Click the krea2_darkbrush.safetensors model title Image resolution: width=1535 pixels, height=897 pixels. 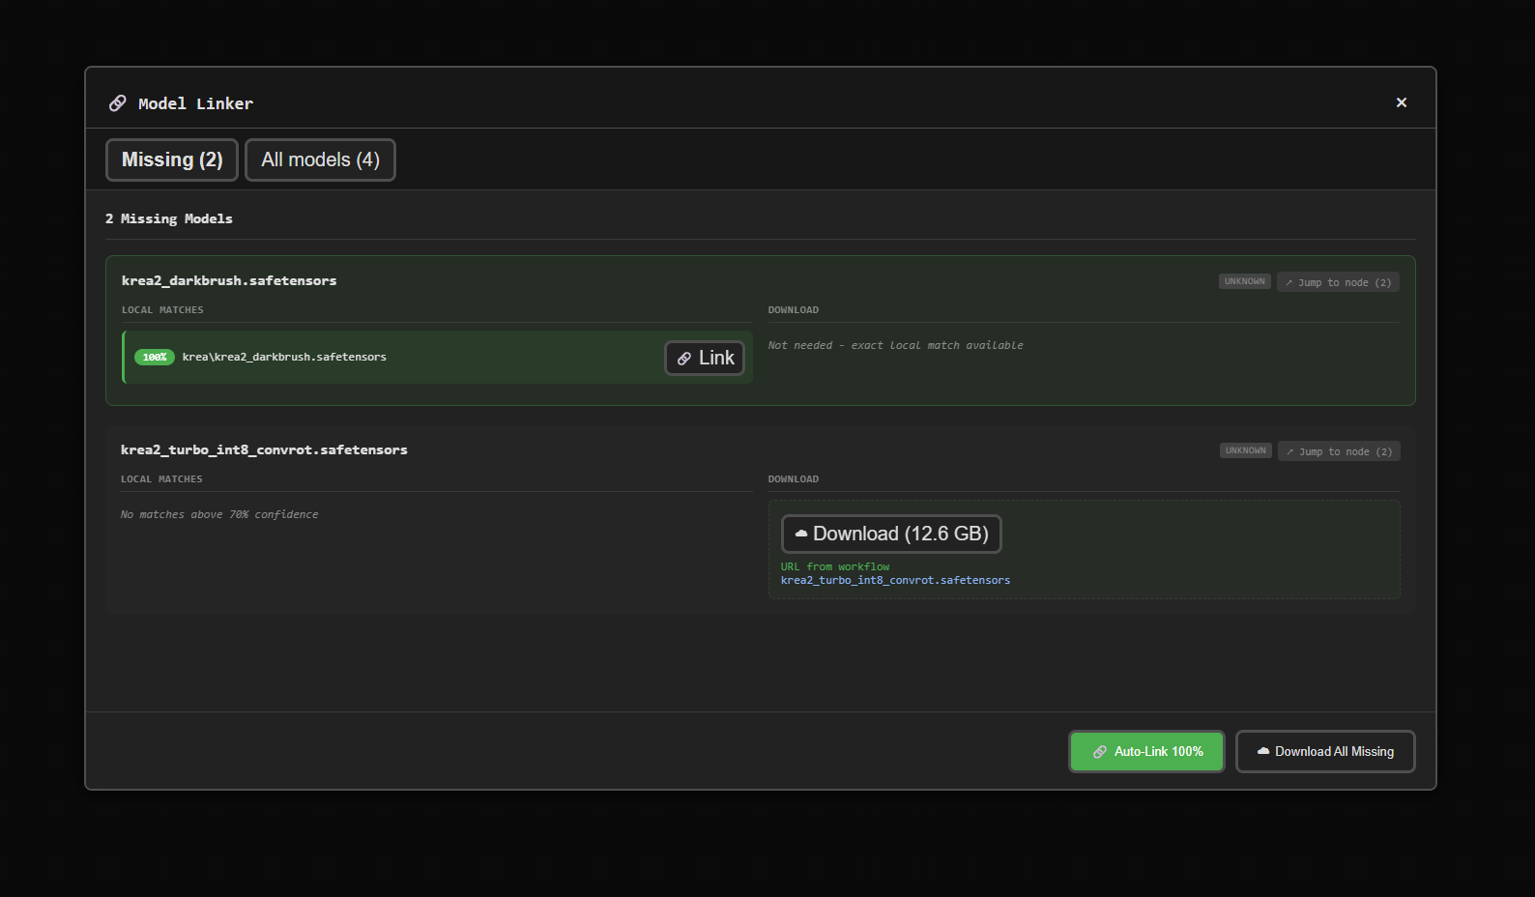(229, 280)
